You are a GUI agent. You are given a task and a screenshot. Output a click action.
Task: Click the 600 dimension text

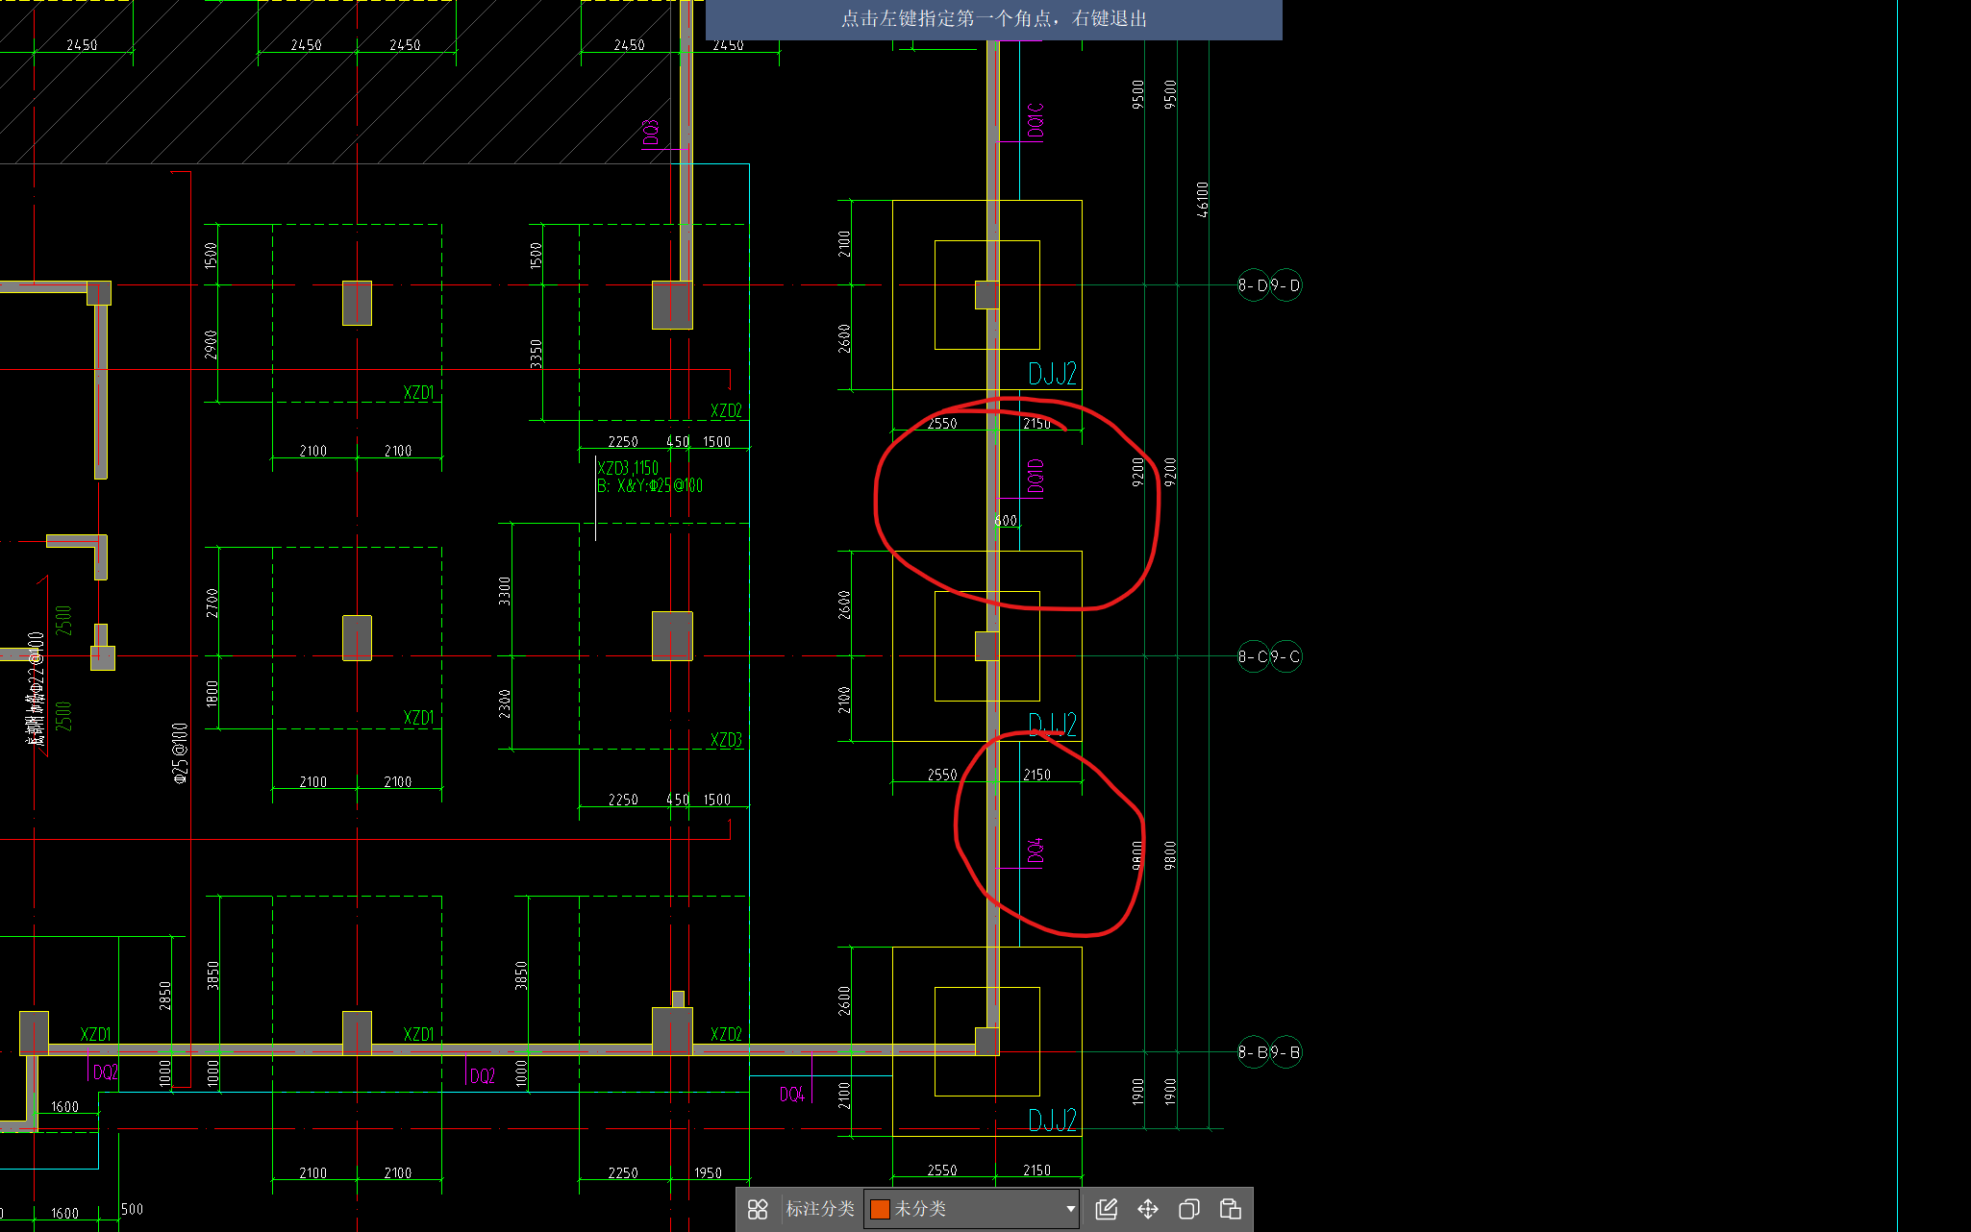(x=1006, y=521)
